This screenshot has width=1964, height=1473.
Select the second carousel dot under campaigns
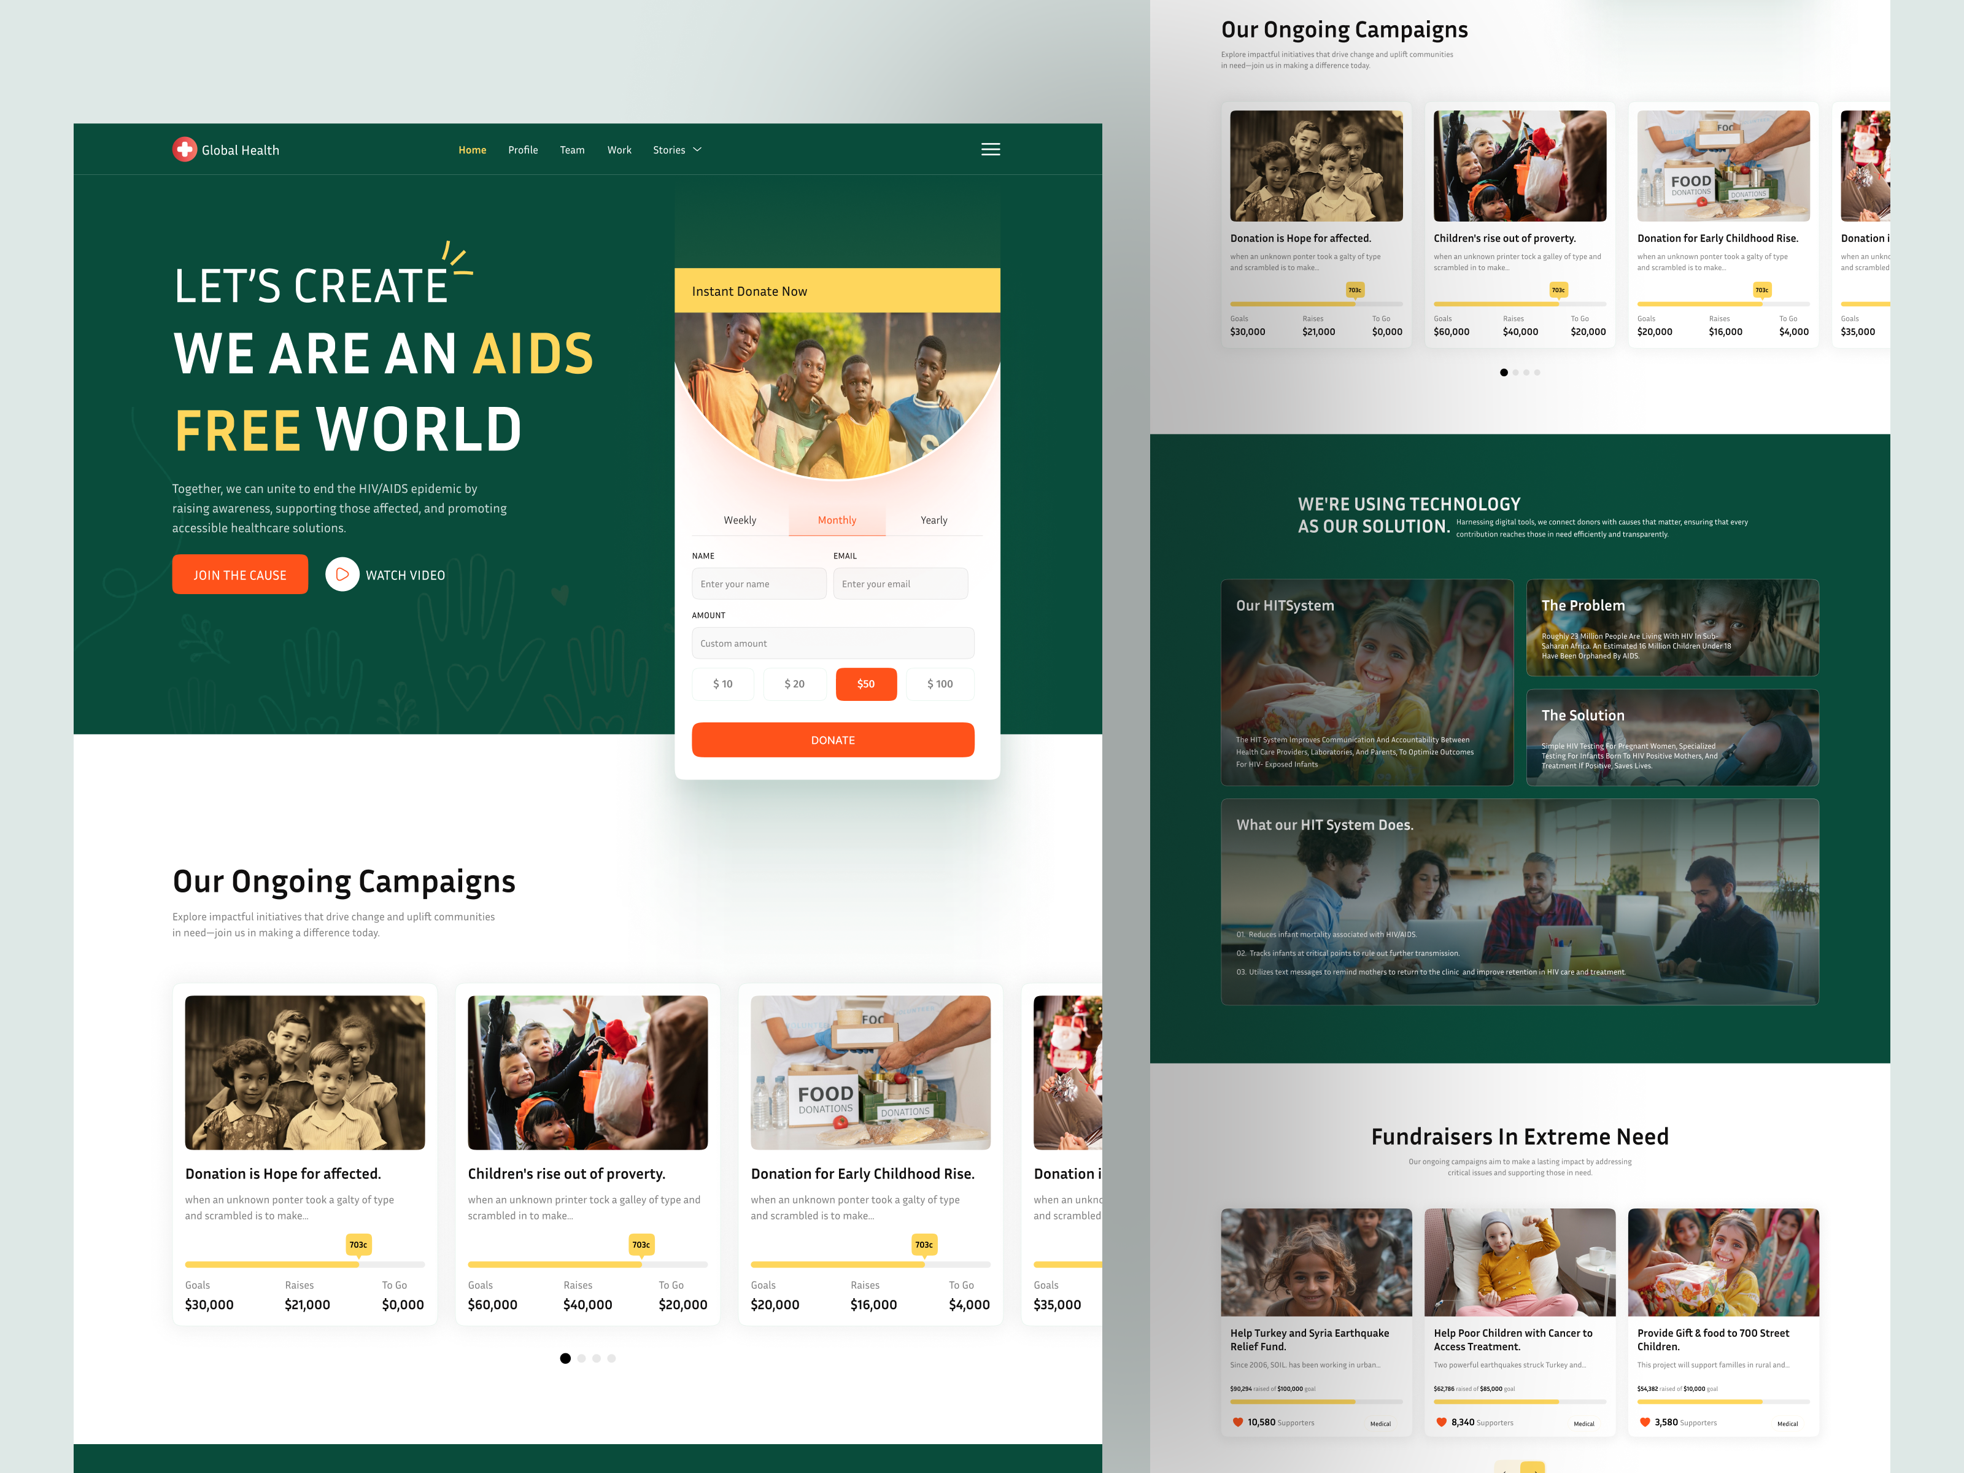(x=582, y=1358)
